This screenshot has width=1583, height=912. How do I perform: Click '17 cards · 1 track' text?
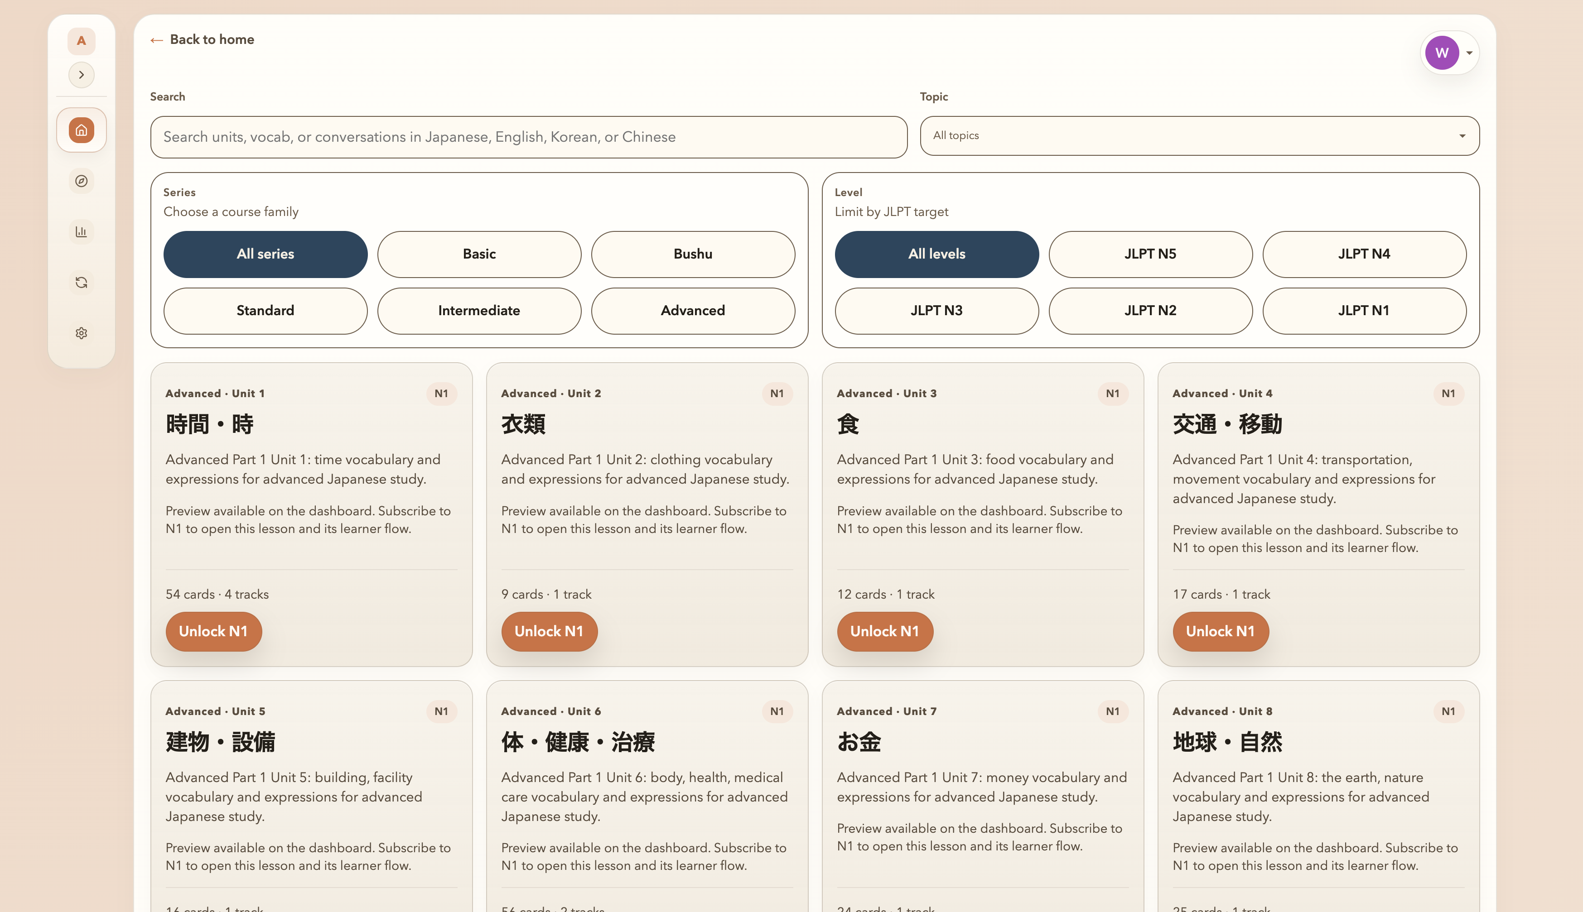coord(1221,595)
